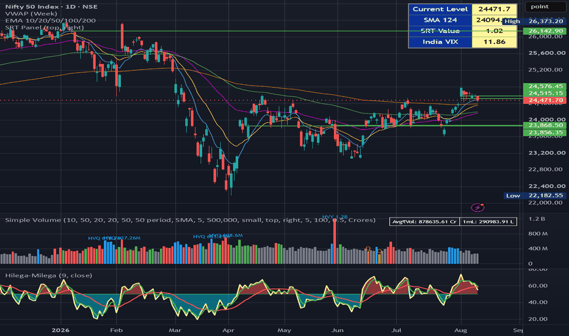Click the first orange marker on volume bars
This screenshot has height=336, width=569.
pos(368,249)
